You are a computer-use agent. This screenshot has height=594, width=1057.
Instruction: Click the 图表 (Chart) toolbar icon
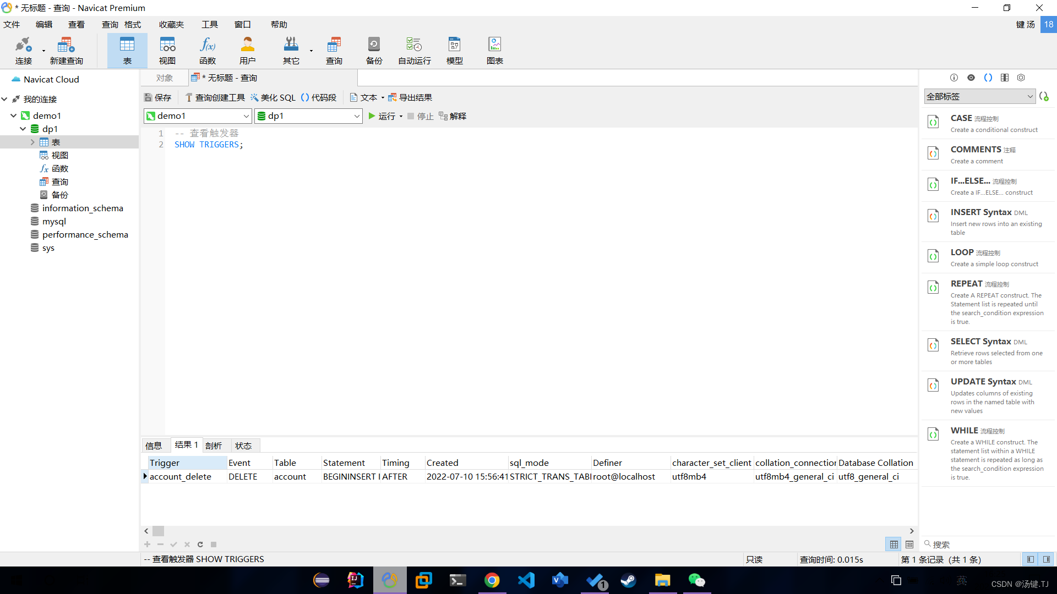click(494, 50)
